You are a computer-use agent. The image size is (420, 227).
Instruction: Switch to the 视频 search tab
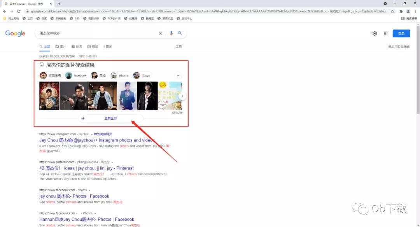tap(93, 46)
